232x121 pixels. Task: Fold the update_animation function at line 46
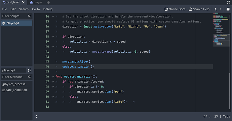(53, 76)
